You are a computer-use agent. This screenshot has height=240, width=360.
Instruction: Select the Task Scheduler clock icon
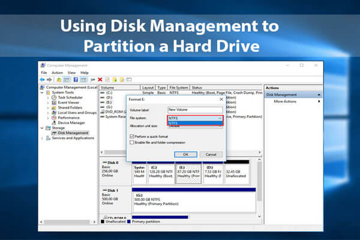tap(54, 98)
